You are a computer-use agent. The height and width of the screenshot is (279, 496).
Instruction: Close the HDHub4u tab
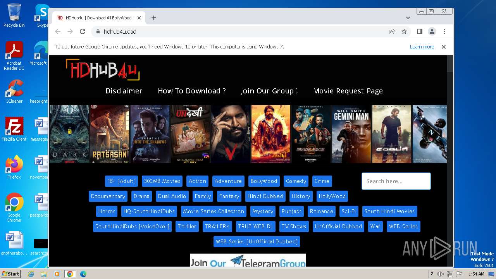139,18
